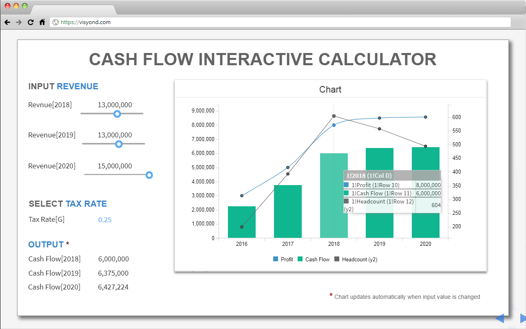
Task: Toggle the Cash Flow series in the legend
Action: [314, 259]
